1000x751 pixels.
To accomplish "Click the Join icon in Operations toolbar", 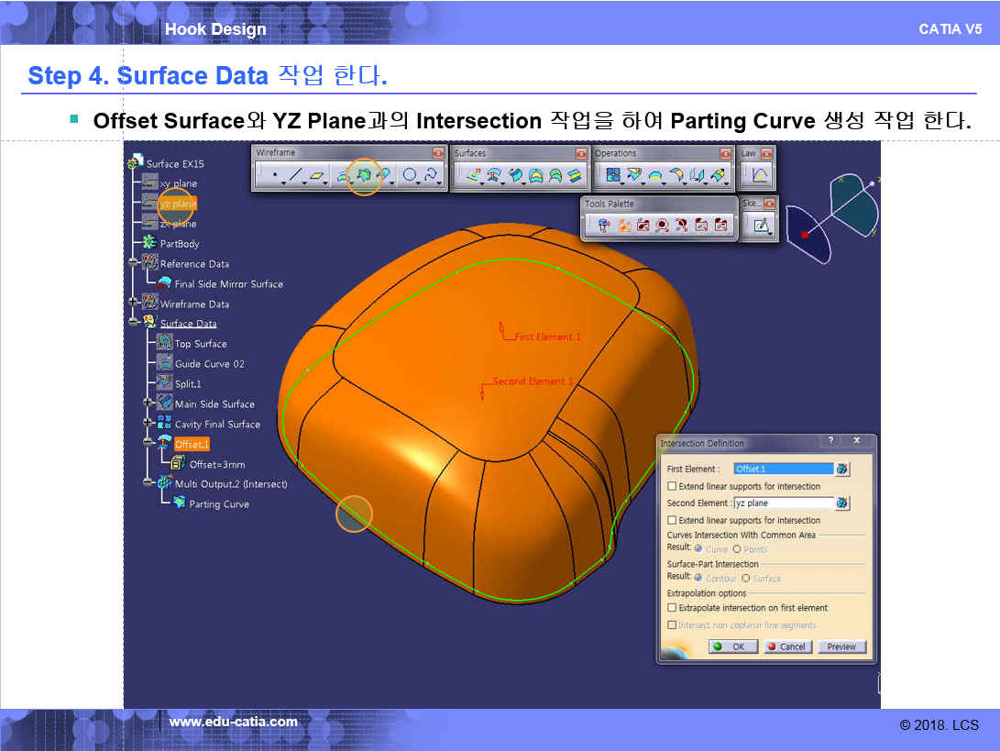I will coord(613,175).
